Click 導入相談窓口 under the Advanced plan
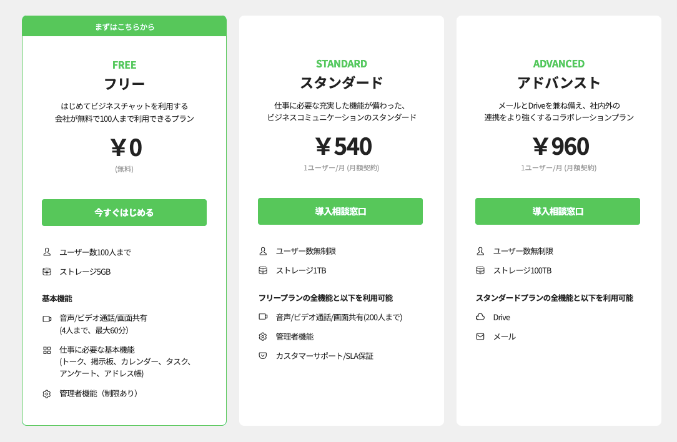This screenshot has width=677, height=442. tap(558, 211)
